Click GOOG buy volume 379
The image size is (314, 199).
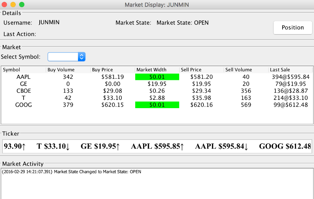(x=68, y=105)
